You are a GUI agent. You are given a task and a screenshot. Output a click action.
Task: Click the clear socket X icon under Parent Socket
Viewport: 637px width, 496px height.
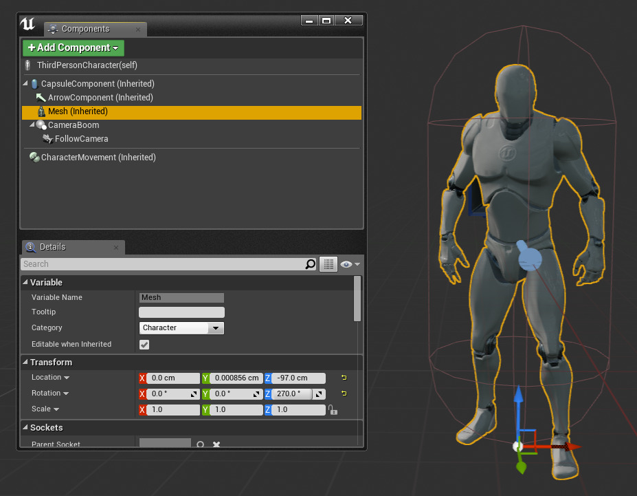click(x=216, y=444)
